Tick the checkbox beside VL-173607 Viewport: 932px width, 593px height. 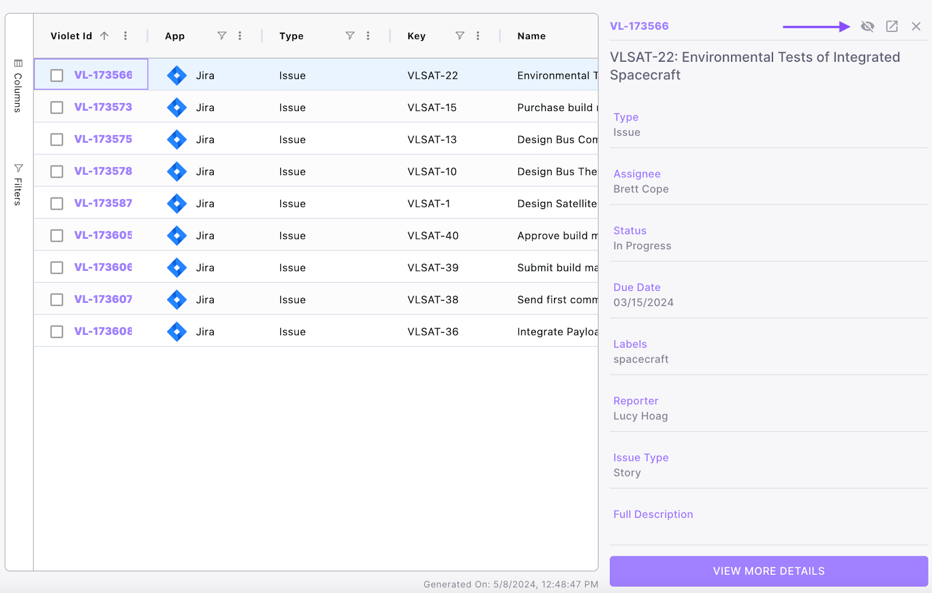[x=57, y=300]
